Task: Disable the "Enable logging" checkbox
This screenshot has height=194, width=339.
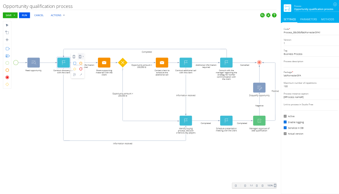Action: coord(285,122)
